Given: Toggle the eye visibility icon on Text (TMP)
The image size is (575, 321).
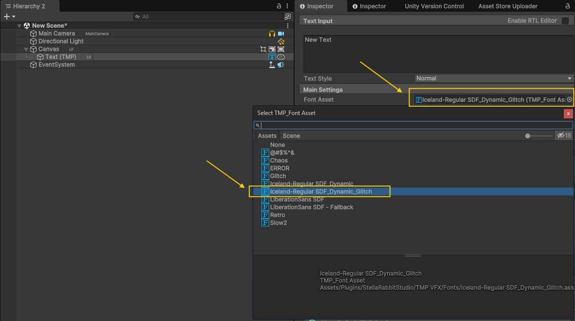Looking at the screenshot, I should pyautogui.click(x=281, y=57).
